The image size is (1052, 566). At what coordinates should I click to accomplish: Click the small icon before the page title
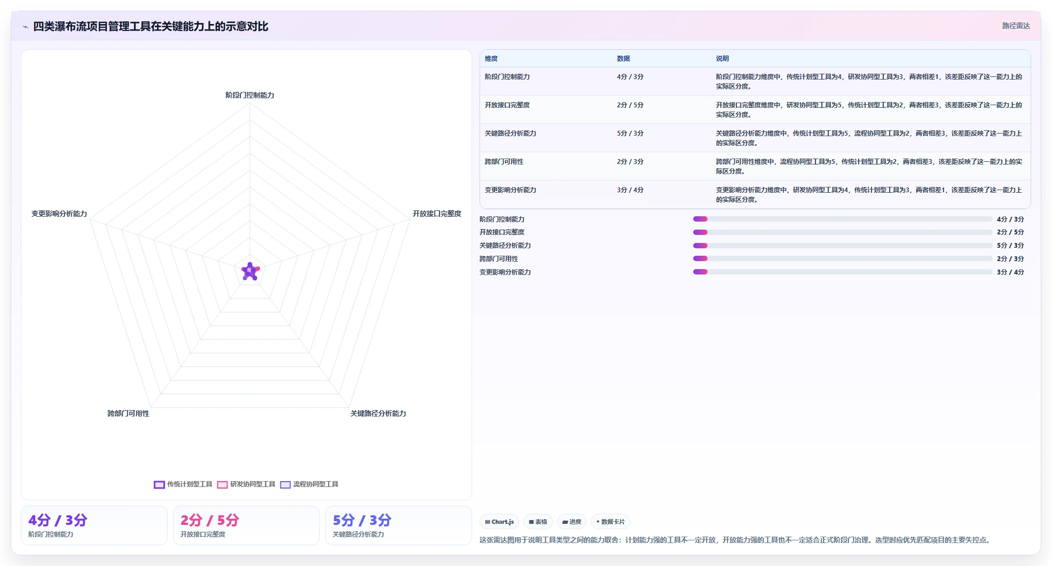pos(25,27)
